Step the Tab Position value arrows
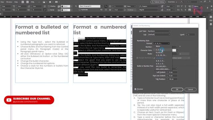Image resolution: width=213 pixels, height=120 pixels. (x=167, y=79)
